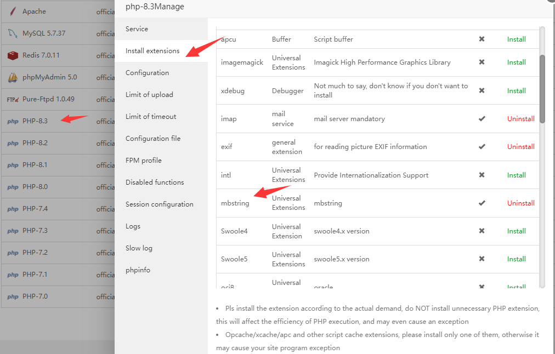555x354 pixels.
Task: Click the php icon beside PHP-8.0
Action: click(x=12, y=187)
